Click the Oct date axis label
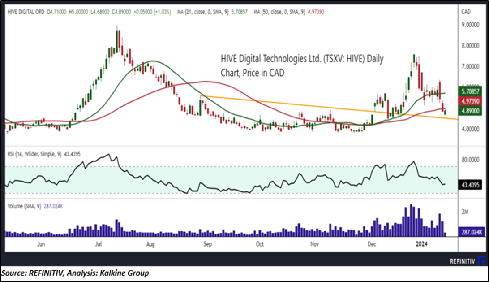This screenshot has height=282, width=489. tap(260, 244)
